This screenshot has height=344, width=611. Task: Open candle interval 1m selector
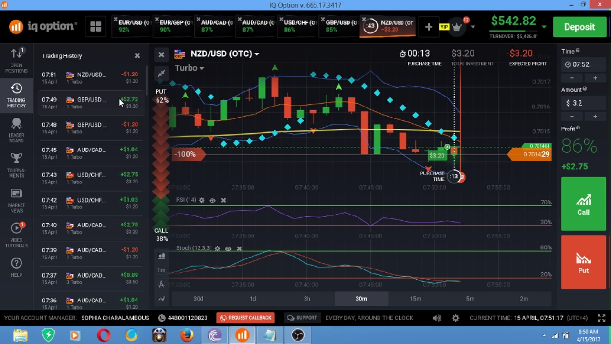(161, 270)
